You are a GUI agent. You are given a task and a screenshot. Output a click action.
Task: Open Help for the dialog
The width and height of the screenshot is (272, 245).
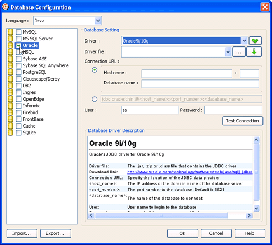click(250, 233)
